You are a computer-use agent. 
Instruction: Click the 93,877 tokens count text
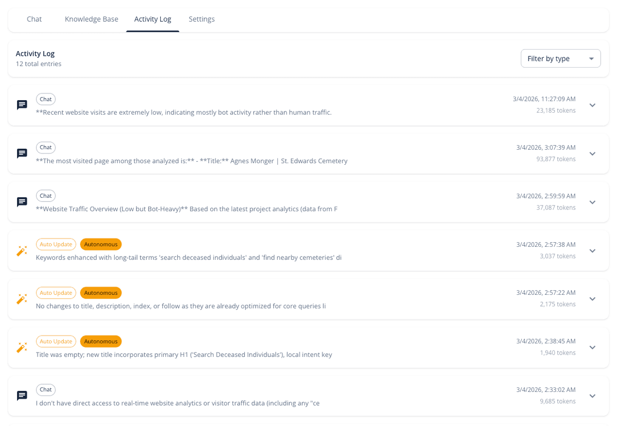point(556,159)
